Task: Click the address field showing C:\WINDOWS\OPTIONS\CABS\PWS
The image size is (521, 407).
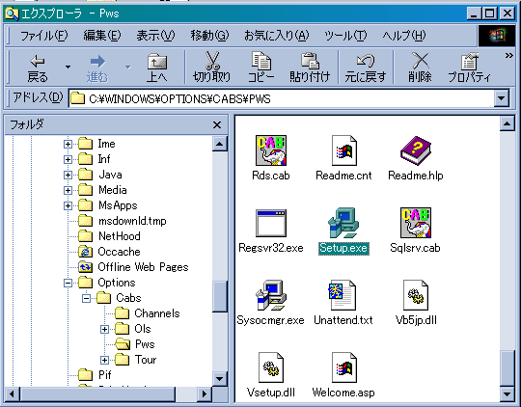Action: tap(281, 98)
